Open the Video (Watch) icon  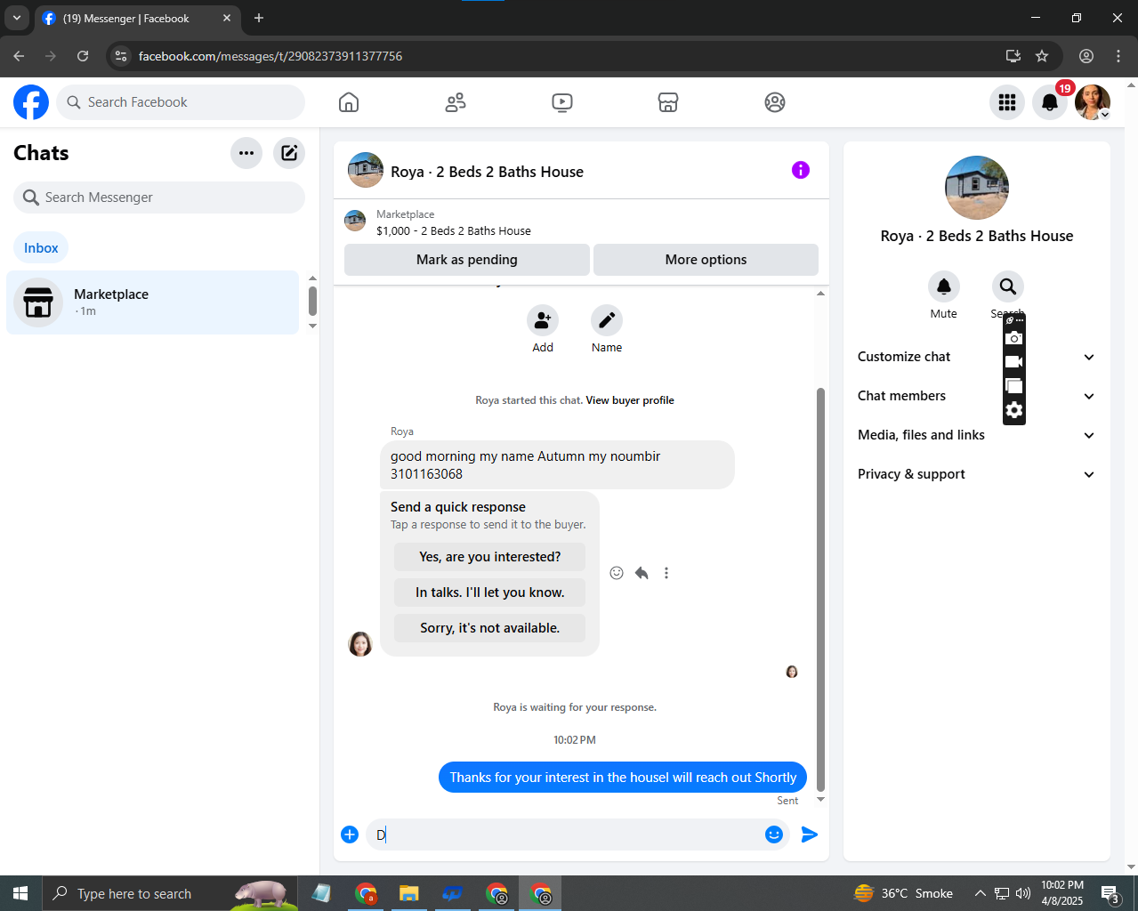[562, 102]
